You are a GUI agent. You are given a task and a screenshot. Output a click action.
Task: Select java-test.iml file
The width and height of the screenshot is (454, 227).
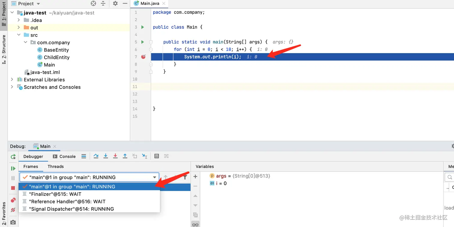pos(42,72)
